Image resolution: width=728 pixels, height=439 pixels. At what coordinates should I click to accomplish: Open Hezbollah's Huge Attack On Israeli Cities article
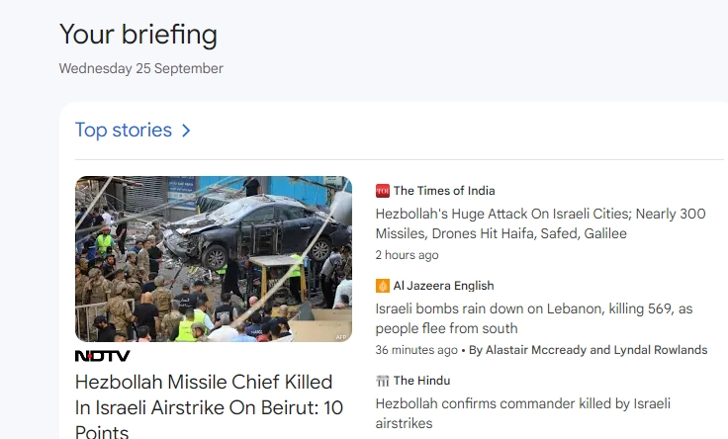[540, 223]
